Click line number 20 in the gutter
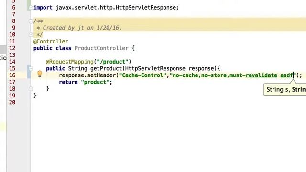The width and height of the screenshot is (306, 172). pos(12,102)
